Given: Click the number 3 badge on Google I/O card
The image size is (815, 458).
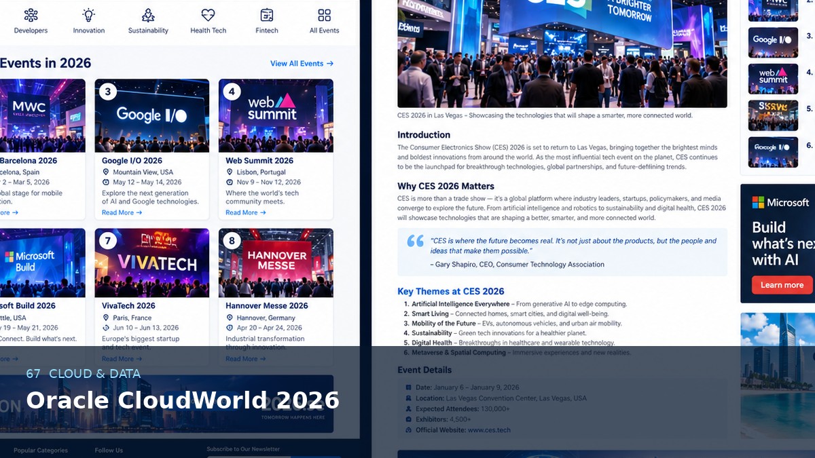Looking at the screenshot, I should click(107, 92).
